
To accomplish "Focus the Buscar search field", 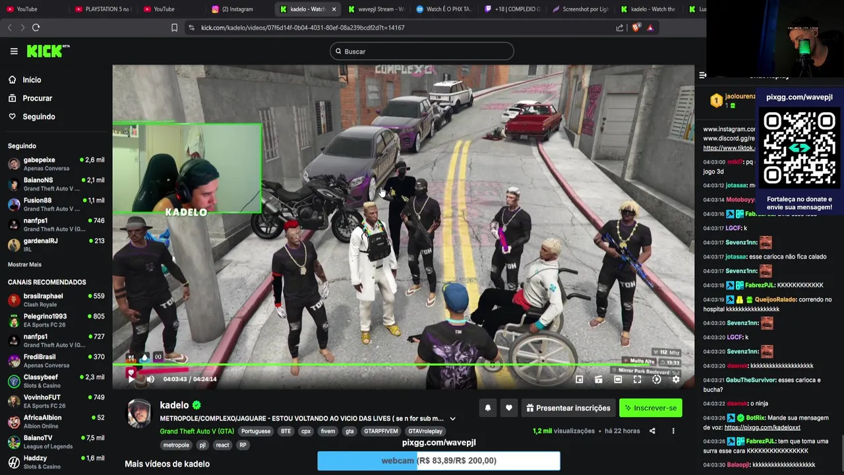I will tap(421, 51).
